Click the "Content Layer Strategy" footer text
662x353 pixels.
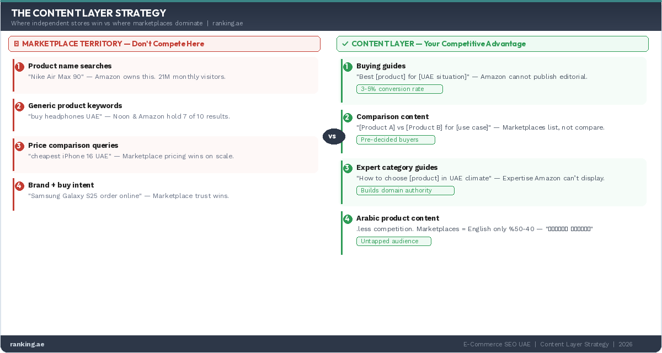point(574,344)
